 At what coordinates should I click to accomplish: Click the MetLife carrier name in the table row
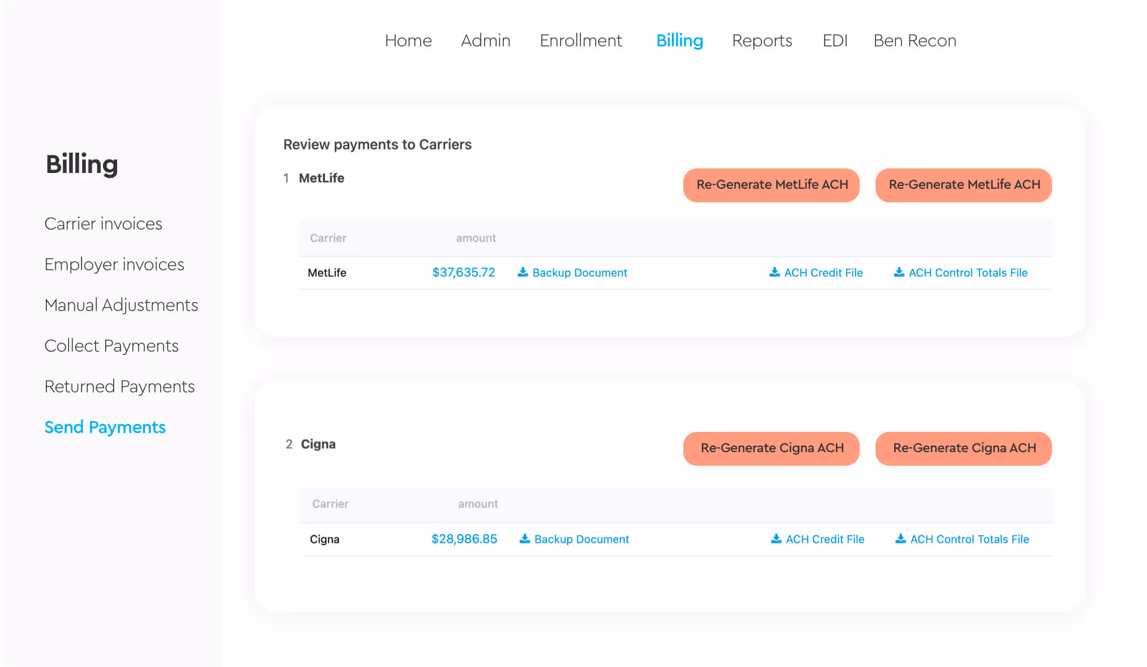tap(327, 272)
